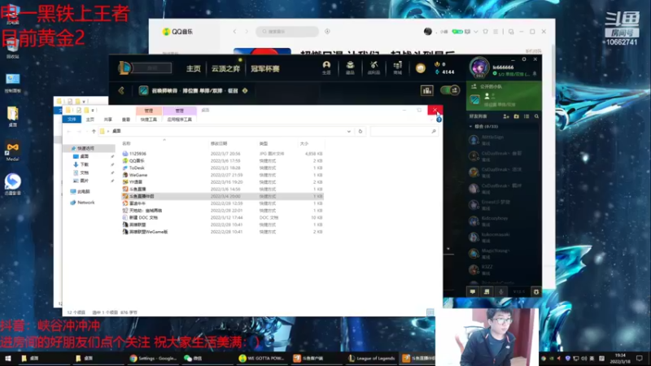Click the back arrow in the League lobby
Screen dimensions: 651x366
click(x=121, y=90)
